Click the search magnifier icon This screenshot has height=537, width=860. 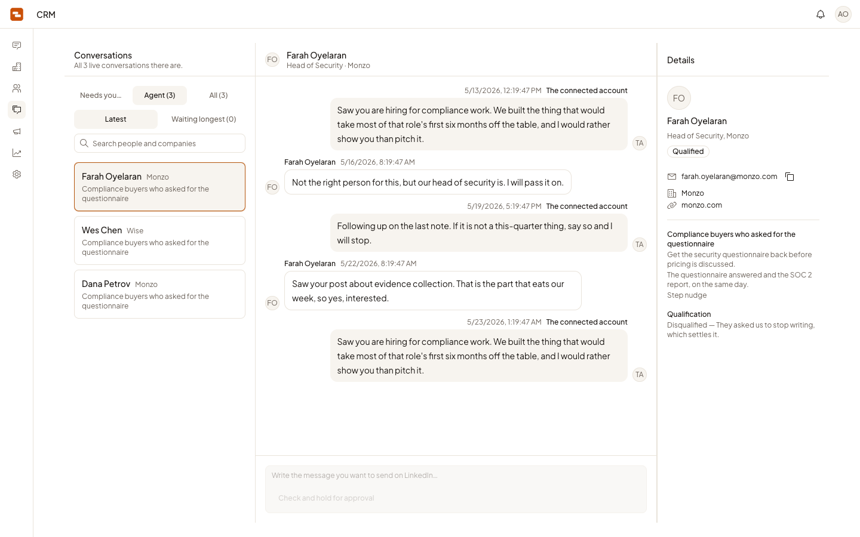[x=84, y=143]
